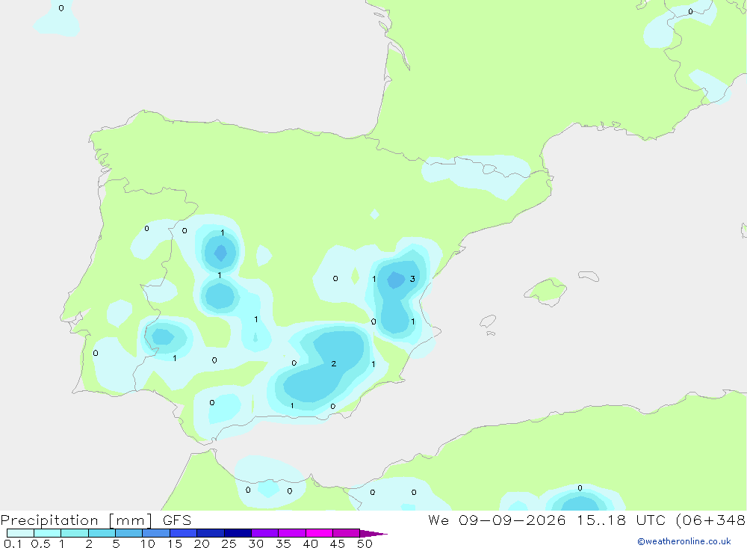Select the 10 to 15 mm legend swatch
The height and width of the screenshot is (548, 747).
click(156, 533)
